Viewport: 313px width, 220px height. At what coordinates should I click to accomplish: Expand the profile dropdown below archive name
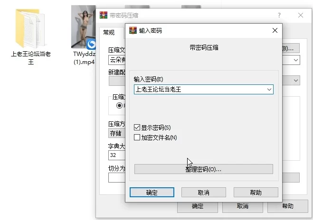(x=296, y=81)
